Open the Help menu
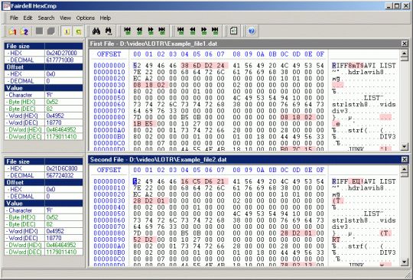The height and width of the screenshot is (280, 413). coord(105,18)
